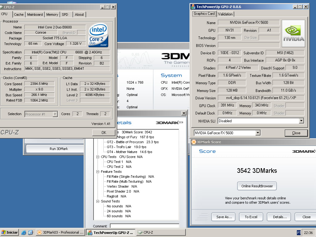Select Fill Rate (Multi-Texturing) row
316x237 pixels.
coord(129,181)
